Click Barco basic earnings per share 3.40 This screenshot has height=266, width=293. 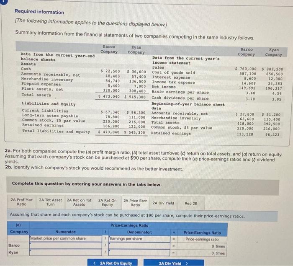coord(250,93)
